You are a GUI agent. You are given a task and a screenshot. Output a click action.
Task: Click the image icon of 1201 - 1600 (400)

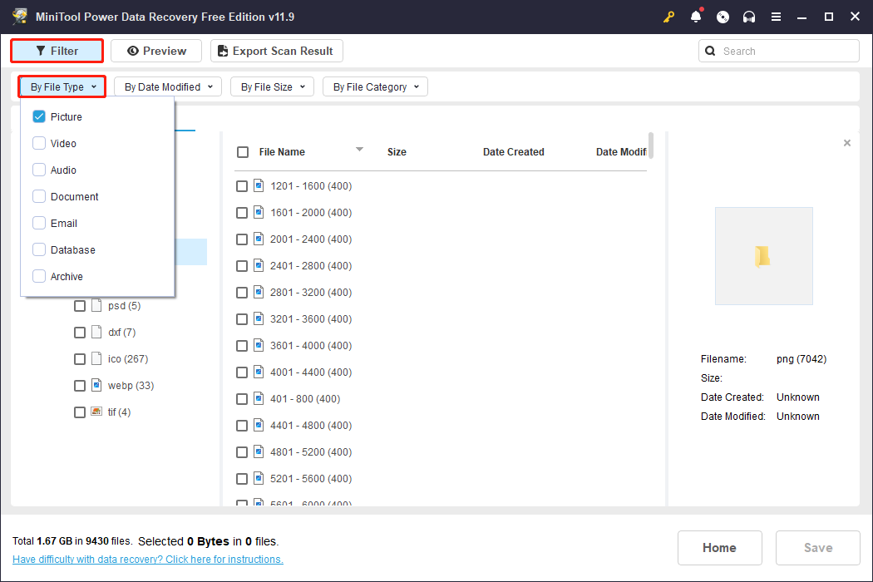point(259,185)
